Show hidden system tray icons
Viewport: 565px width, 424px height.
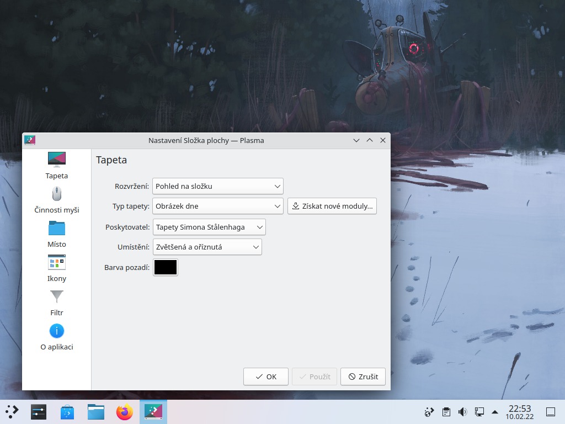click(x=495, y=412)
